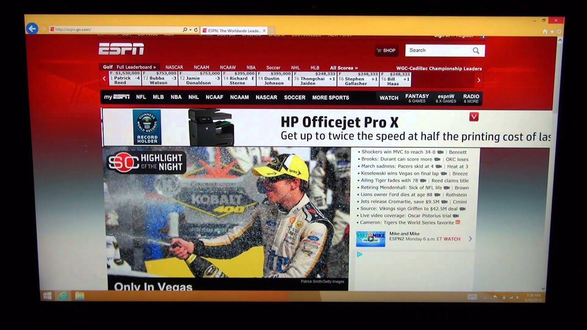
Task: Open File Explorer from the taskbar
Action: tap(79, 296)
